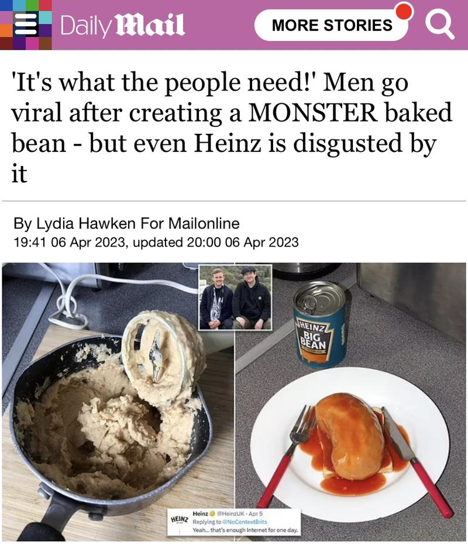Image resolution: width=468 pixels, height=557 pixels.
Task: Open the blended bean paste pan photo
Action: coord(118,402)
